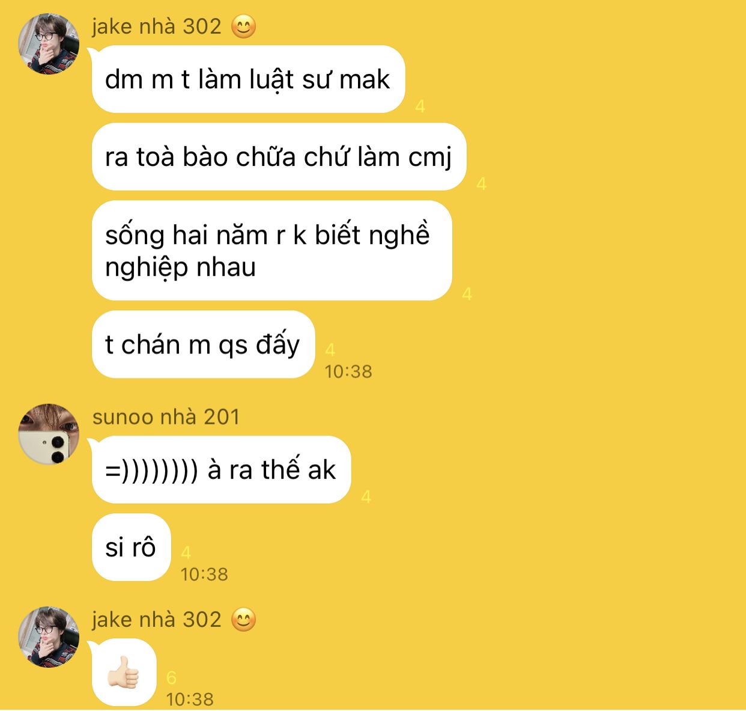Screen dimensions: 746x711
Task: Open sunoo nhà 201's profile avatar
Action: (49, 434)
